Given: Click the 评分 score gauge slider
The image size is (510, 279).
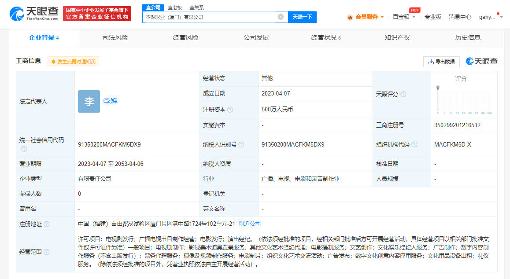Looking at the screenshot, I should tap(438, 87).
